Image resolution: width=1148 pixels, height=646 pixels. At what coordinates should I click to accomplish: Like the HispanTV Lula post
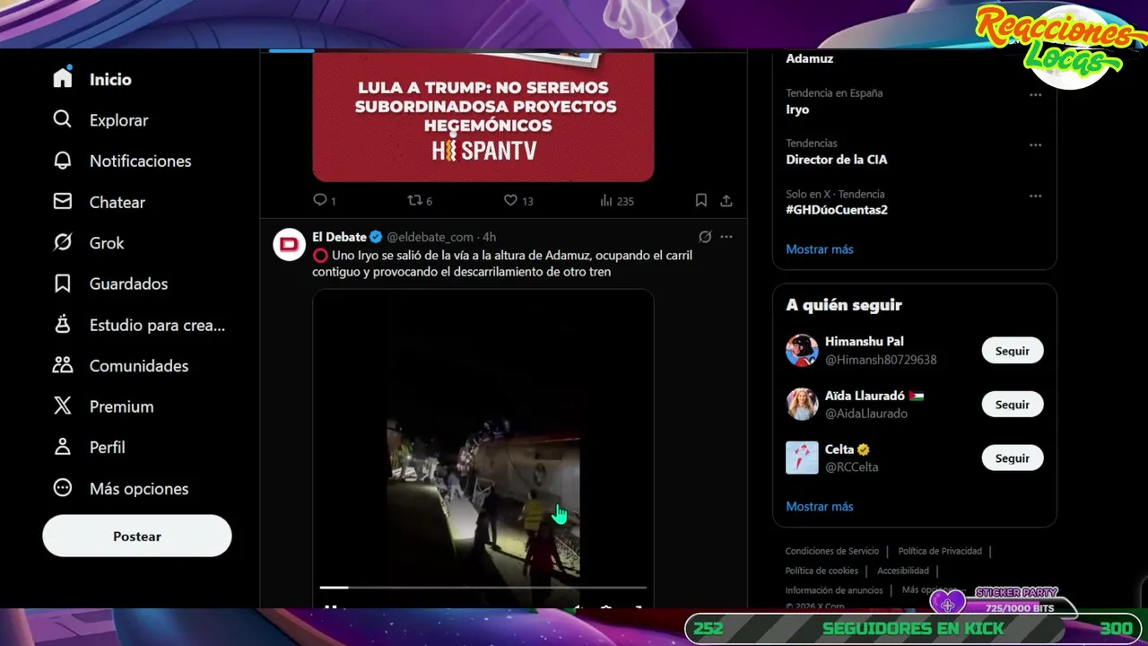510,200
